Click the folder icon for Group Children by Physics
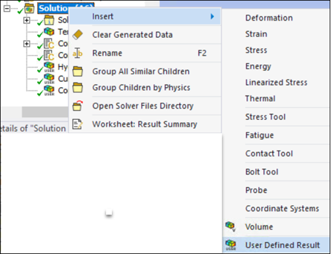331x254 pixels. click(x=77, y=87)
